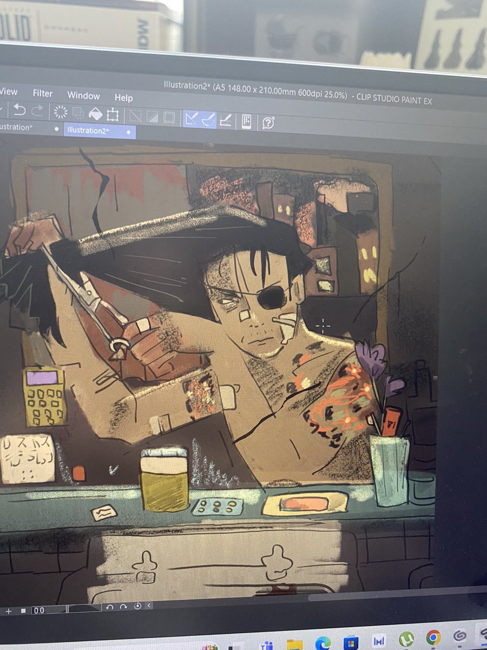Click the Clear (starburst) toolbar icon
Screen dimensions: 487x650
[61, 112]
